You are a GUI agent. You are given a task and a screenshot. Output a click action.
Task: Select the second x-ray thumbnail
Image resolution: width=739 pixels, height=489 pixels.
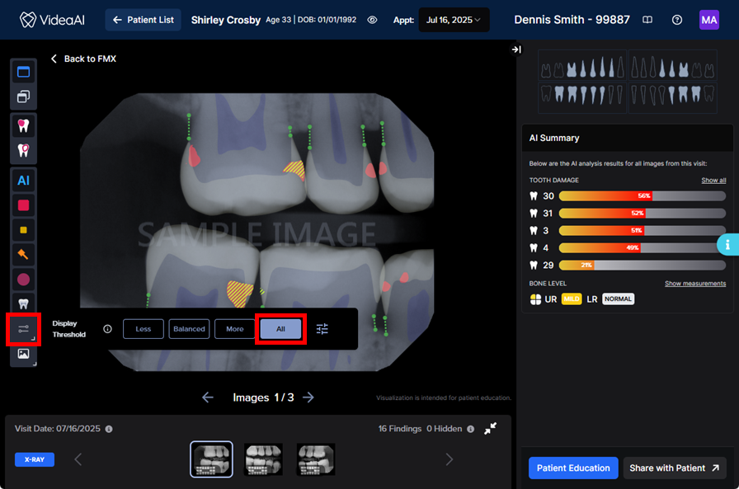(264, 459)
